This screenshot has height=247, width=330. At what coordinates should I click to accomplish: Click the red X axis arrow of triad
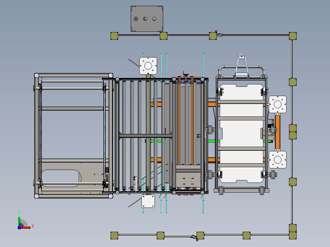[26, 227]
